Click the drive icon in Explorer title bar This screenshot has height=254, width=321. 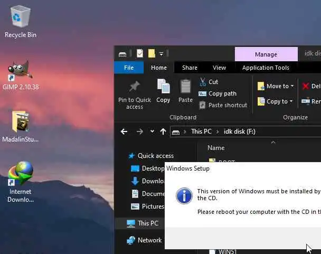pos(122,54)
